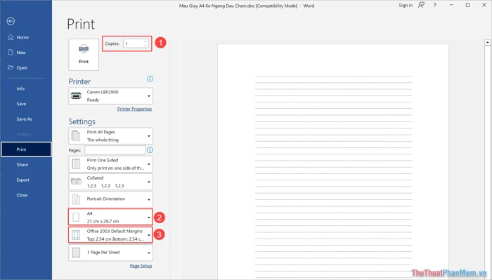Image resolution: width=492 pixels, height=280 pixels.
Task: Select Home in the Backstage sidebar
Action: click(26, 37)
